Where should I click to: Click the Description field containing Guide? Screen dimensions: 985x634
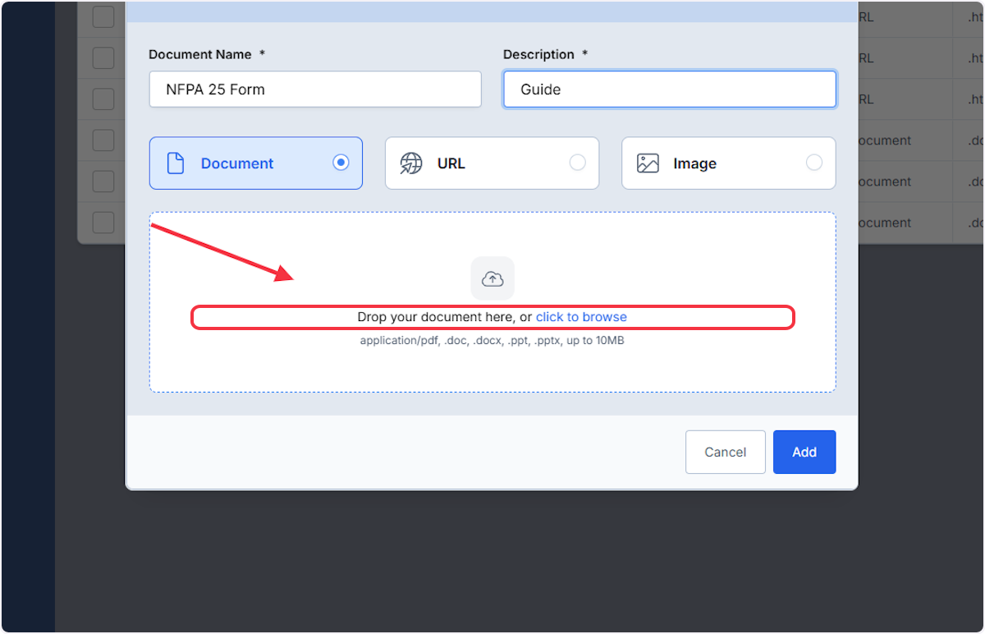[x=670, y=89]
